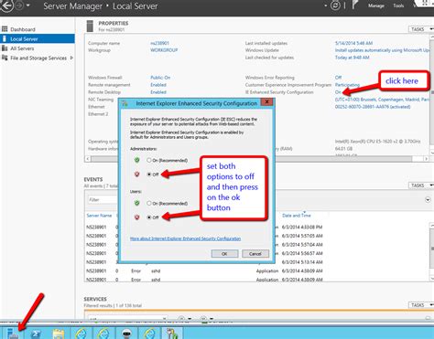The width and height of the screenshot is (434, 339).
Task: Click the refresh icon in the header
Action: [335, 5]
